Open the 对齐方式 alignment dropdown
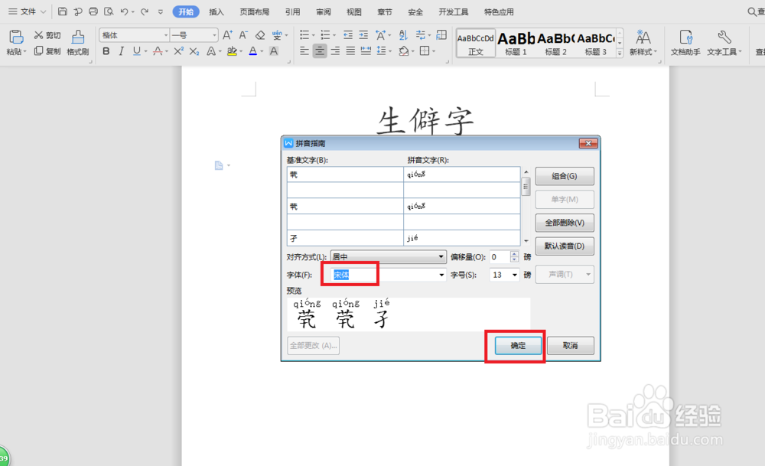Screen dimensions: 765x466 tap(440, 256)
